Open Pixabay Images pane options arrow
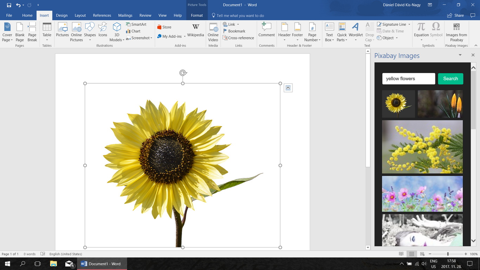Viewport: 480px width, 270px height. tap(460, 55)
